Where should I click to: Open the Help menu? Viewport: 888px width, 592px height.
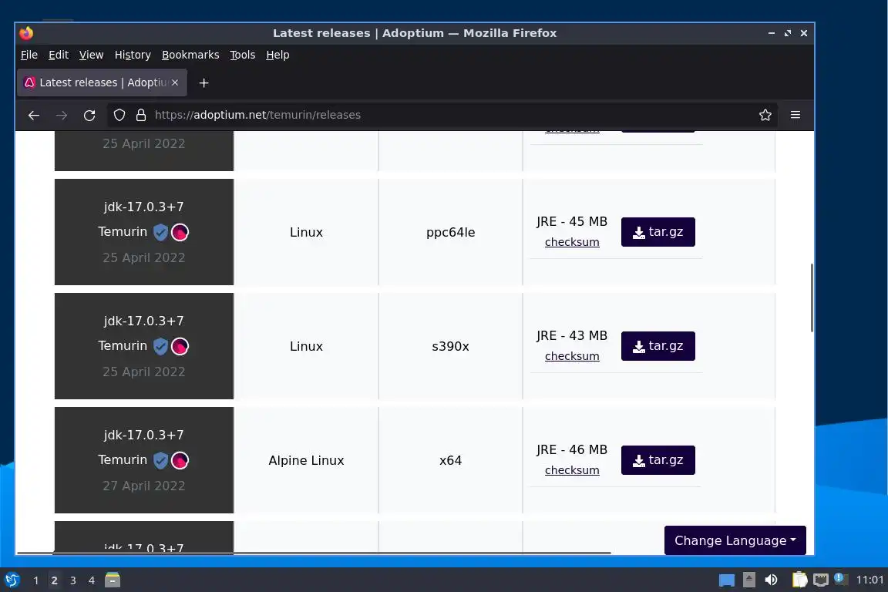277,55
